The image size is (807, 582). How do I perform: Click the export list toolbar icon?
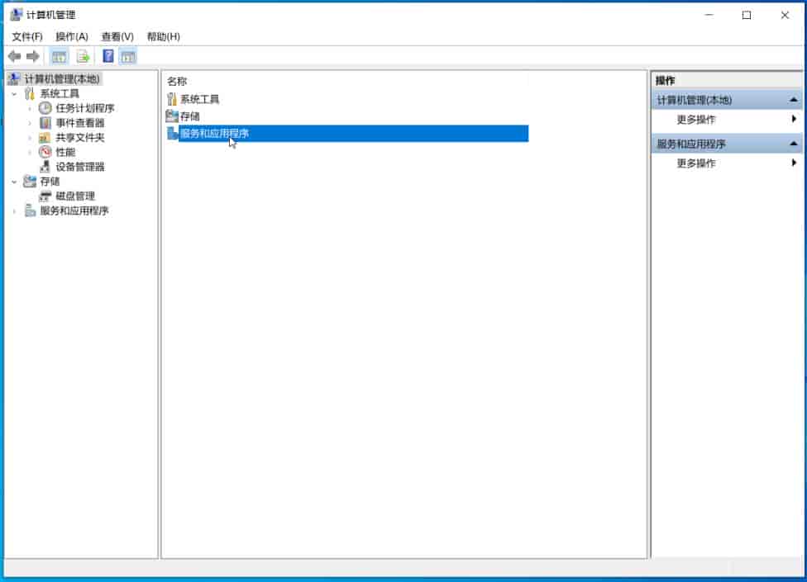pyautogui.click(x=83, y=56)
